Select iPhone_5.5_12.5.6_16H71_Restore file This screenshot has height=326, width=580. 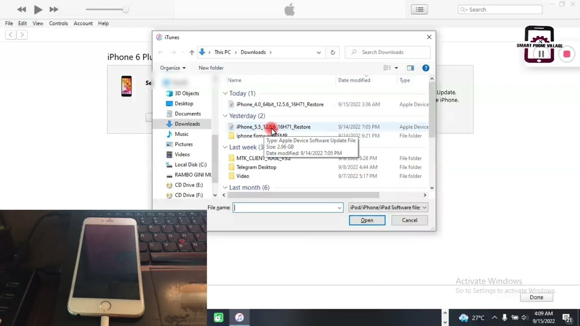click(x=273, y=127)
